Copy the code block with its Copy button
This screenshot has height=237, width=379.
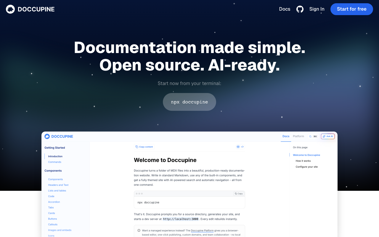pos(239,194)
